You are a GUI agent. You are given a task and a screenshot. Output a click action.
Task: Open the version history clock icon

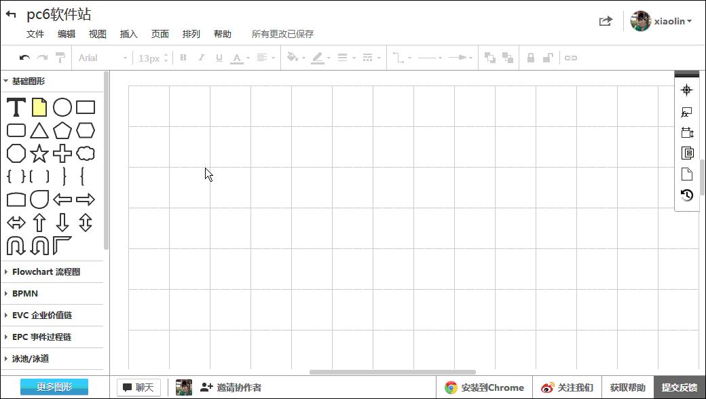(x=686, y=195)
